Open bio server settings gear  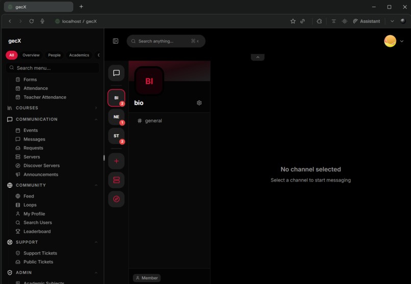[x=199, y=103]
